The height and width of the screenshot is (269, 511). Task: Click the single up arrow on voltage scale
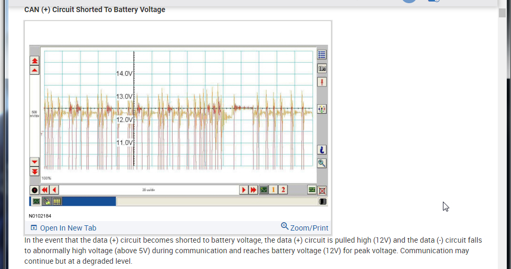[x=34, y=70]
